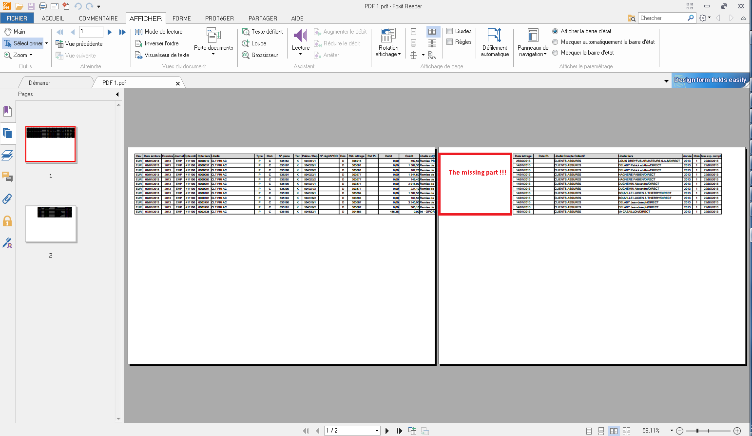Select continuous facing view in ribbon
The height and width of the screenshot is (436, 752).
[432, 43]
